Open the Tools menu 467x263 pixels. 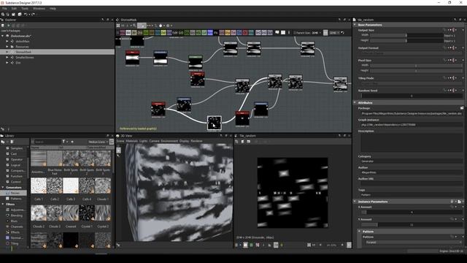point(25,9)
